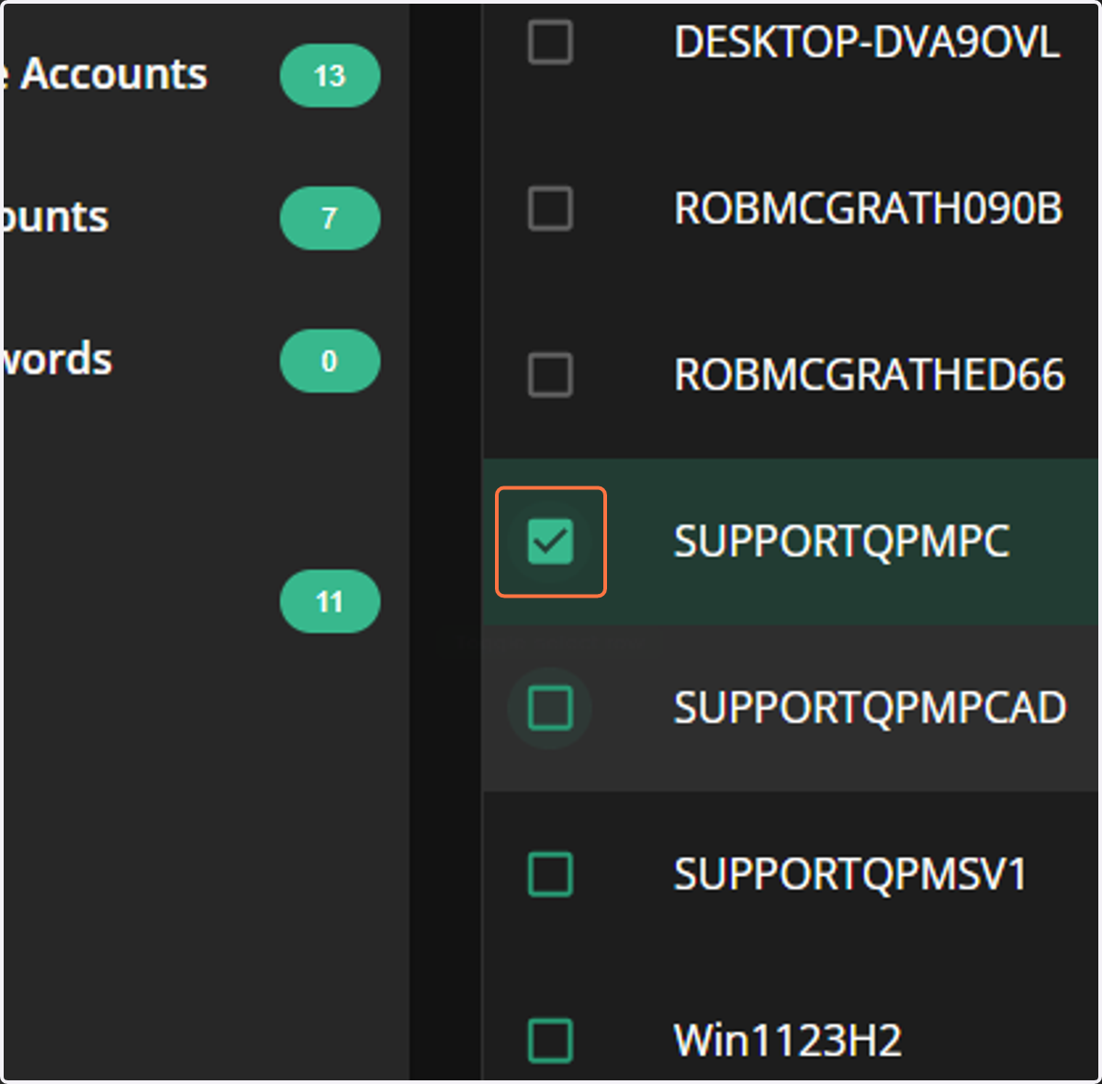Click the count badge showing 11

pyautogui.click(x=330, y=602)
